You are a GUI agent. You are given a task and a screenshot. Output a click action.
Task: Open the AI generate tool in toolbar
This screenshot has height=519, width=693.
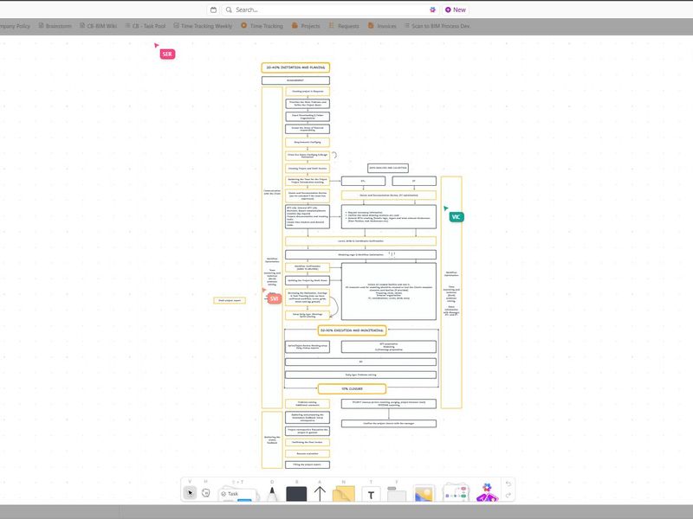click(x=487, y=492)
